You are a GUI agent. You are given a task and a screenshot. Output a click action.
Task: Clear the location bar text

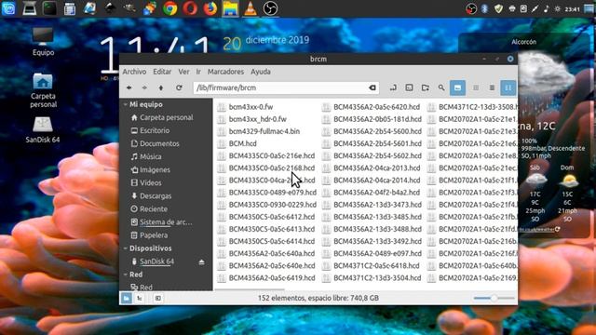[372, 87]
